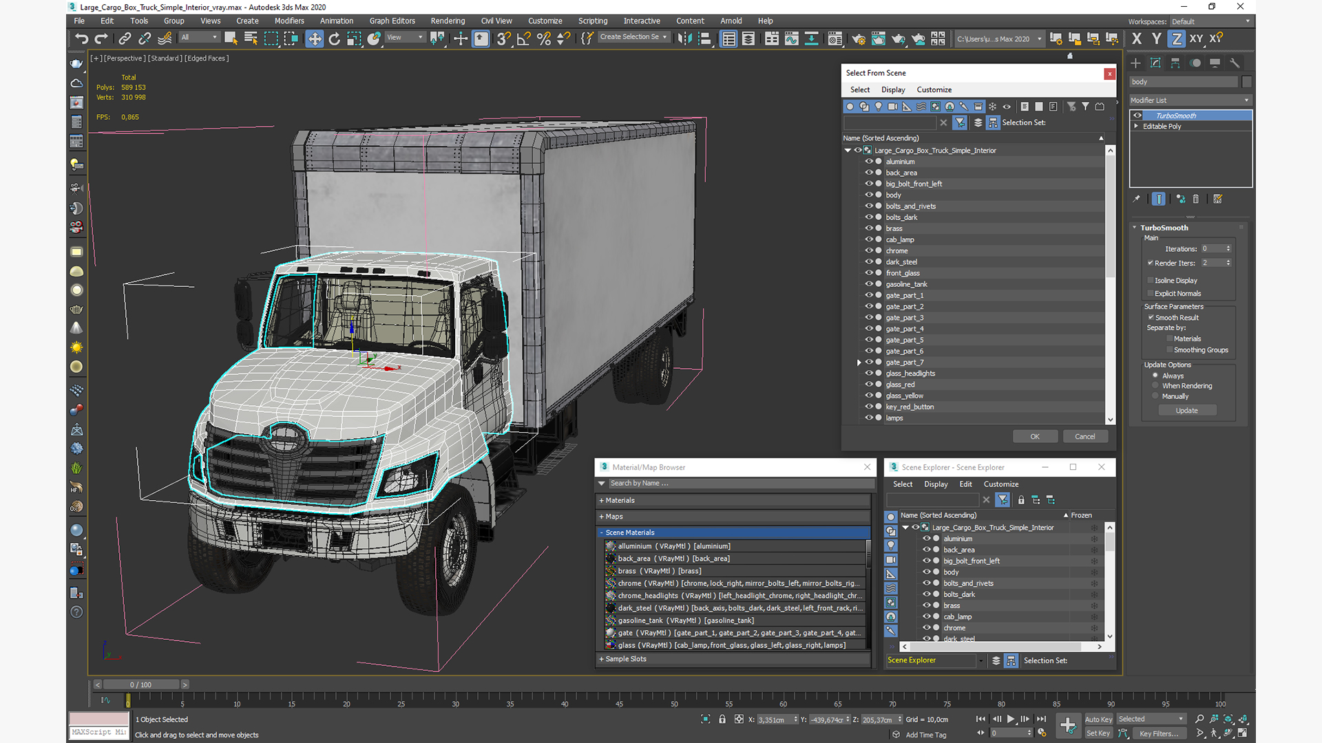The width and height of the screenshot is (1322, 743).
Task: Toggle Selection Lock icon in status bar
Action: (x=722, y=719)
